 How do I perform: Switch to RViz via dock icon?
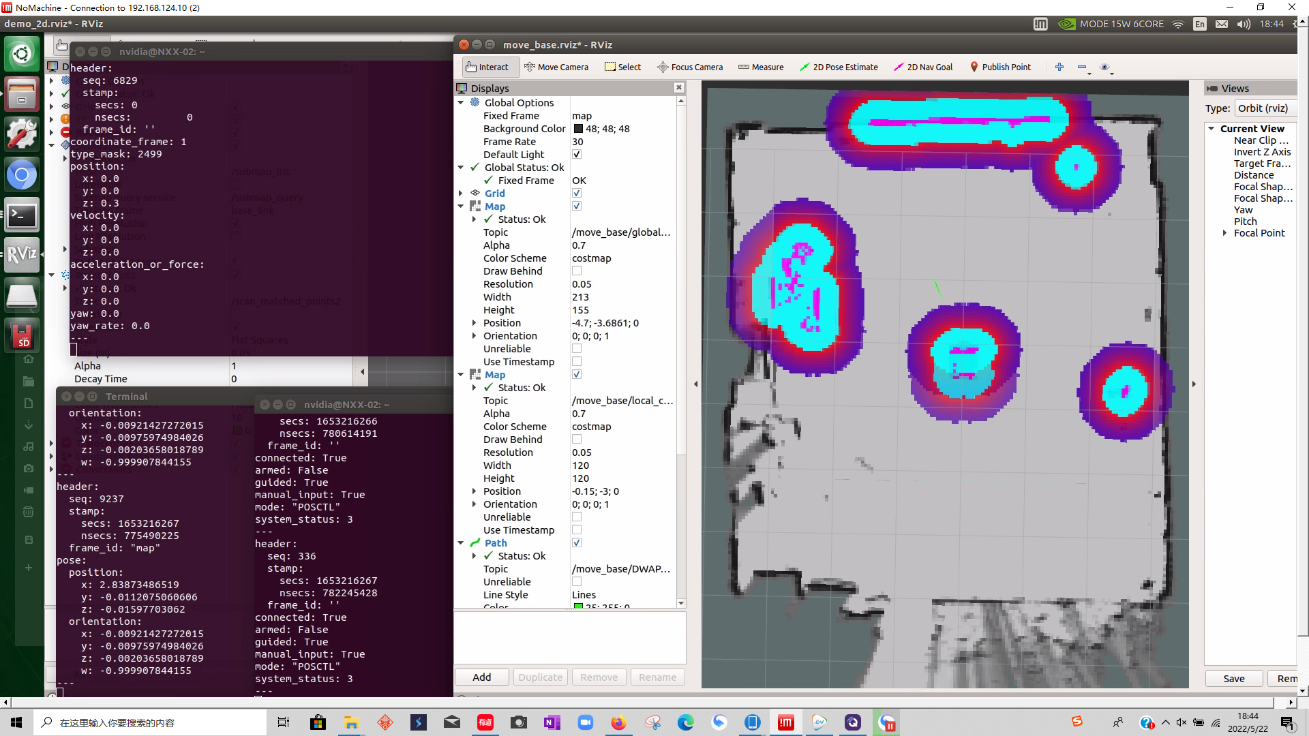point(22,255)
